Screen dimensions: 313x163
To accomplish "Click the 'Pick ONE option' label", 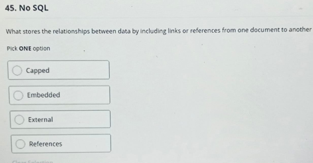I will tap(28, 49).
